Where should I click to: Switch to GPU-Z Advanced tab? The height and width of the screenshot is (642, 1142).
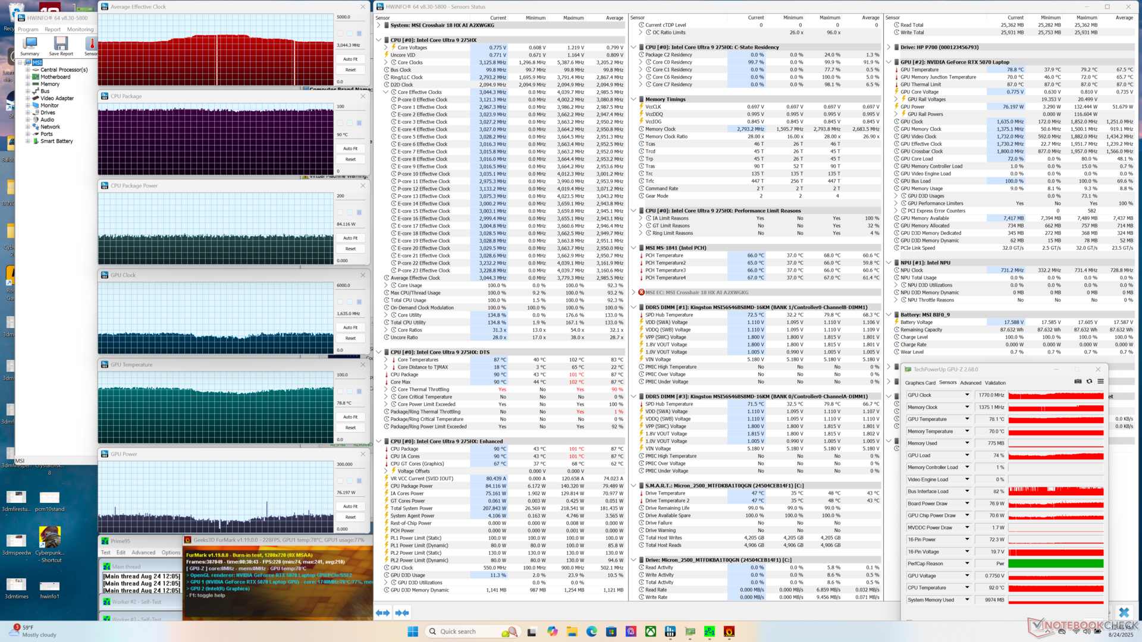coord(970,383)
